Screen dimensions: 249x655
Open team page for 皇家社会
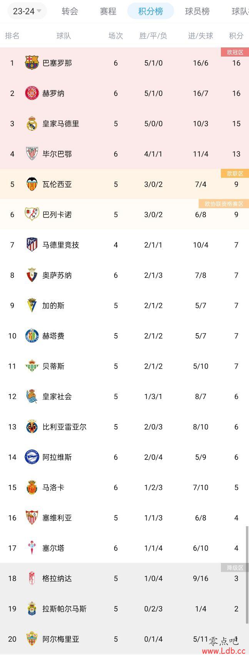click(x=57, y=396)
